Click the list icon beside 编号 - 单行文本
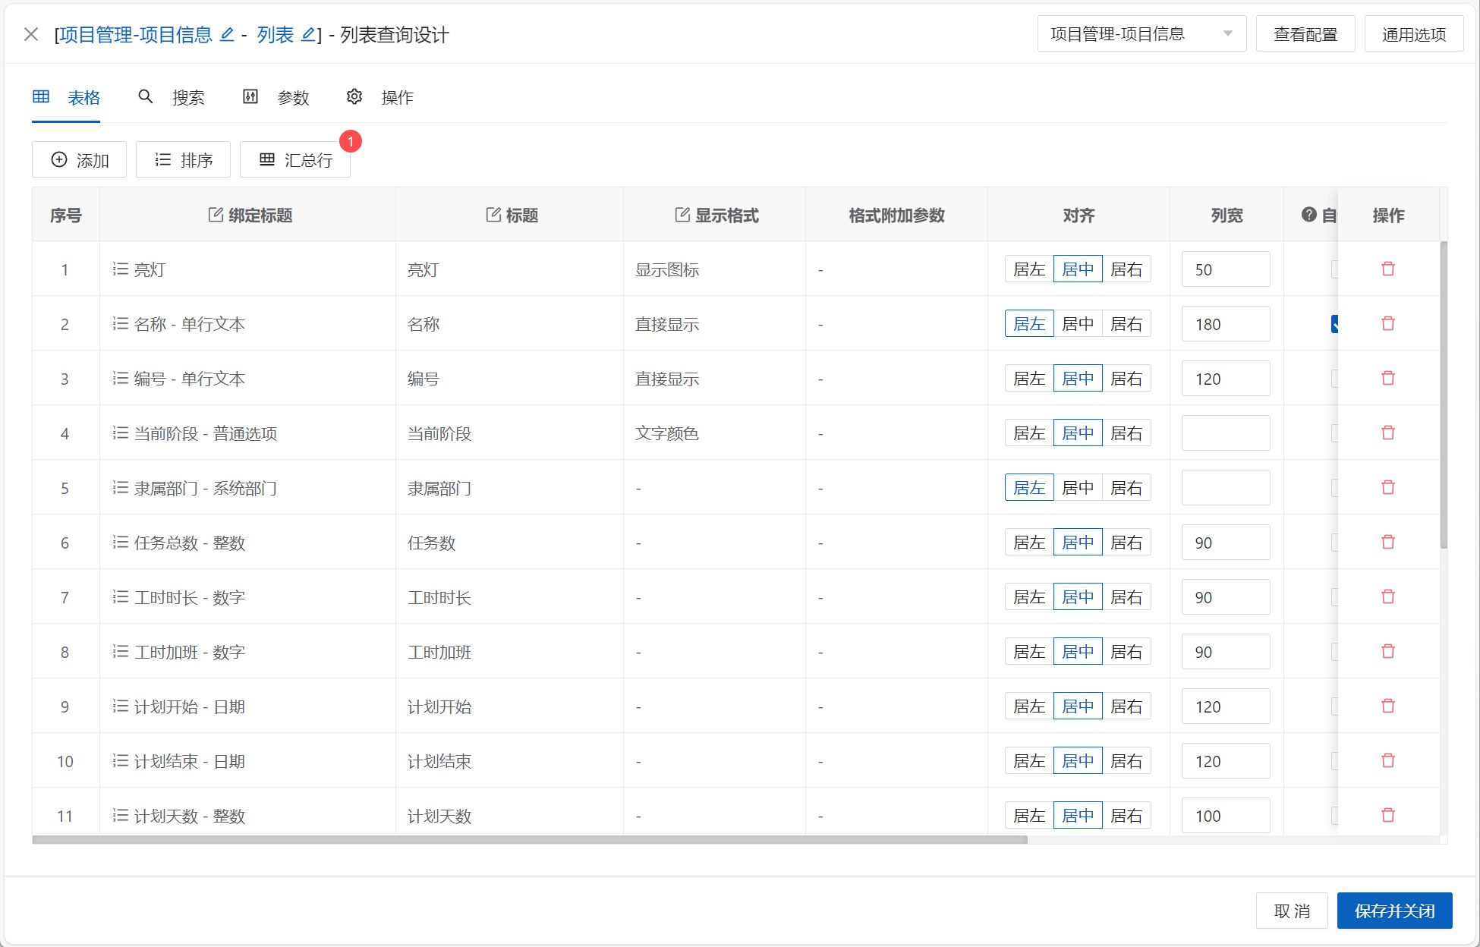 click(120, 379)
